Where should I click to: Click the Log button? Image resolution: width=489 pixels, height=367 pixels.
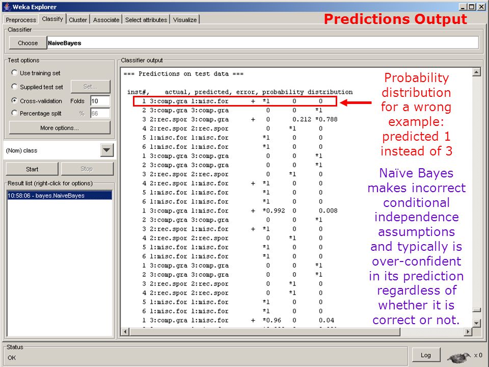(x=426, y=355)
